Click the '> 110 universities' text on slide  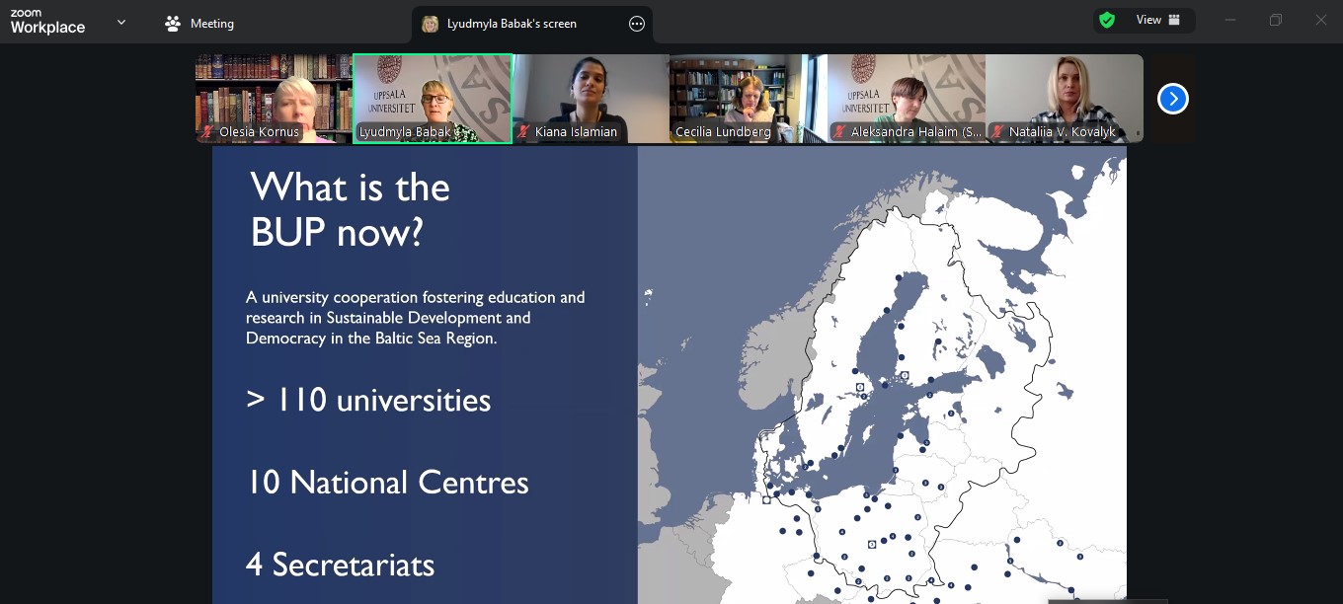pyautogui.click(x=368, y=400)
